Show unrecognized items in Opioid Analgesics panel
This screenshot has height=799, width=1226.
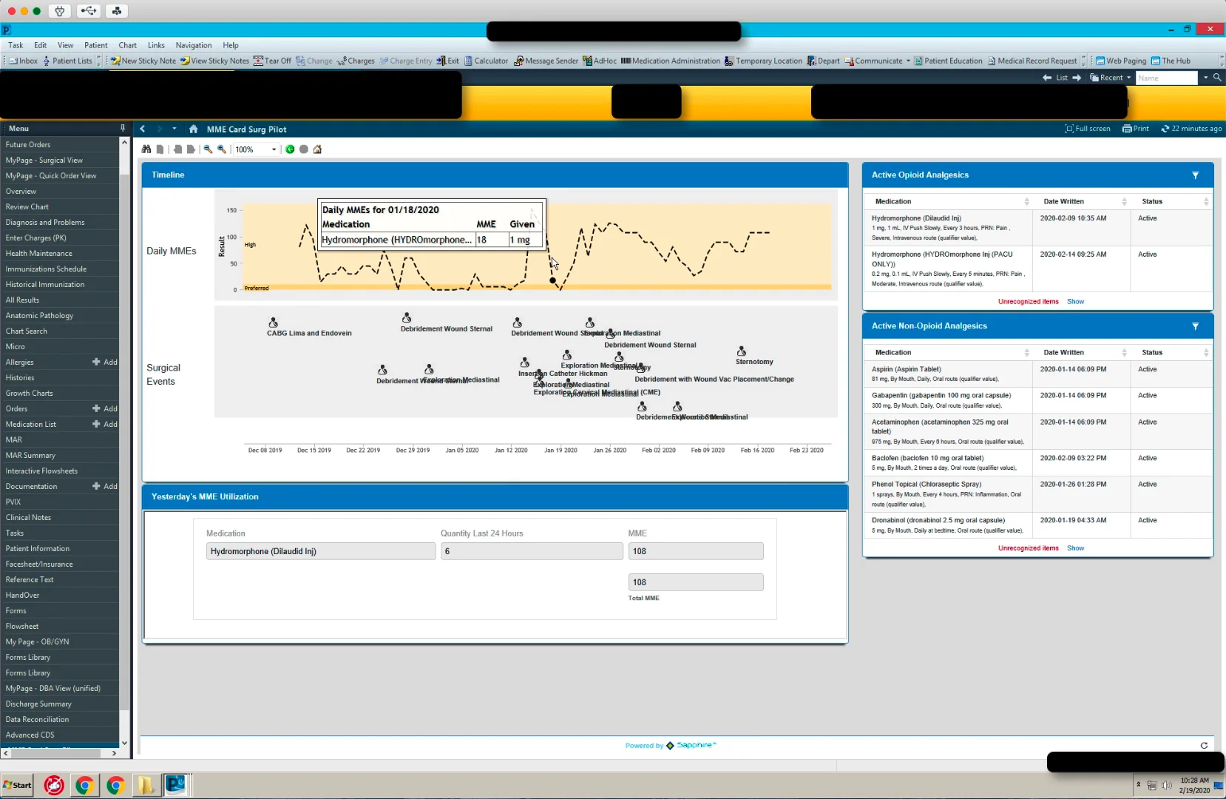pyautogui.click(x=1075, y=302)
